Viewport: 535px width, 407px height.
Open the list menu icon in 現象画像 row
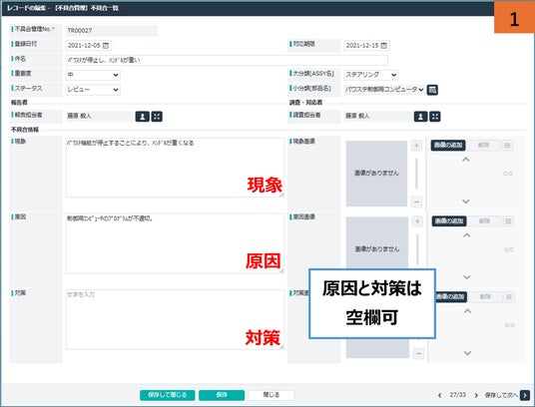(507, 146)
